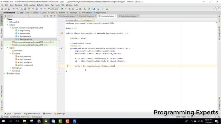This screenshot has height=124, width=221.
Task: Select MainActivity in the project tree
Action: pos(25,33)
